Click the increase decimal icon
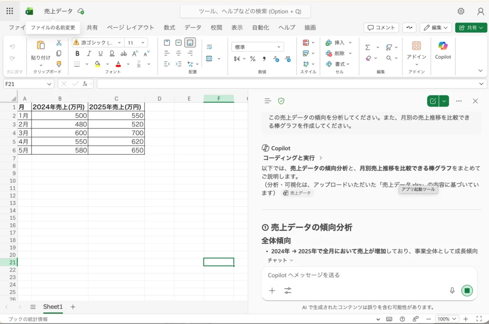This screenshot has height=324, width=489. point(288,59)
